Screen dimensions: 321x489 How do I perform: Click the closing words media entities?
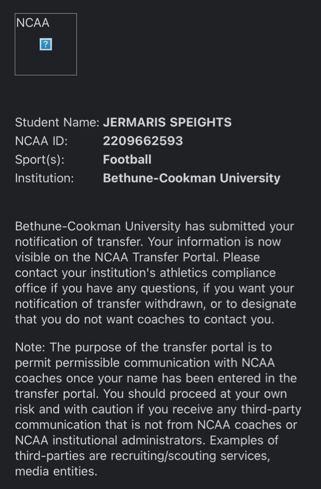click(56, 471)
